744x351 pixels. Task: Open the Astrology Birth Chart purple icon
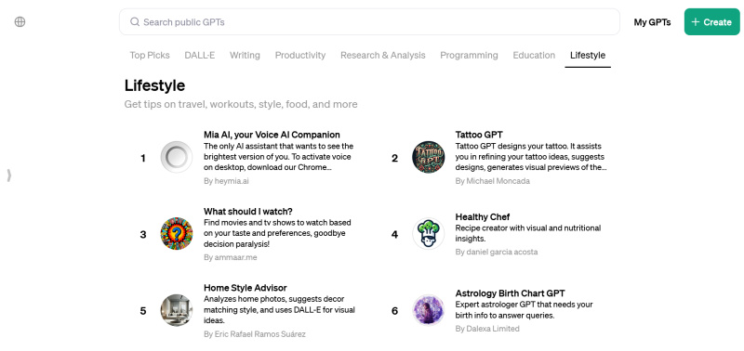point(429,310)
